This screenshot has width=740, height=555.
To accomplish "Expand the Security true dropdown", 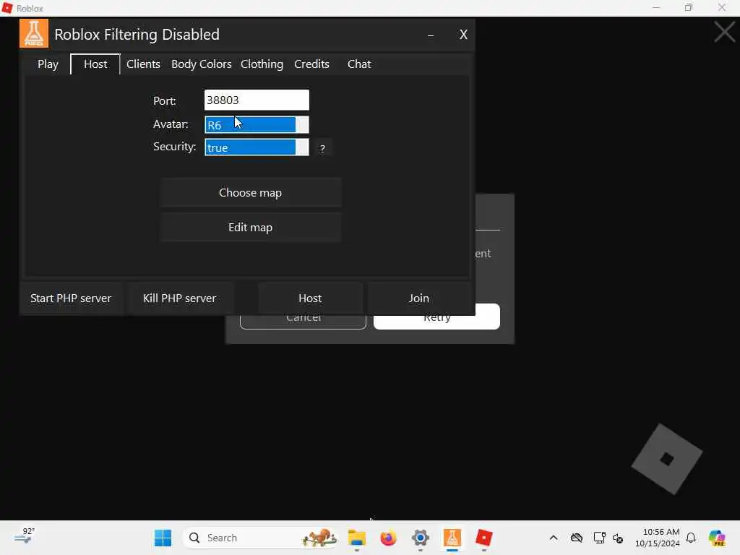I will click(257, 147).
